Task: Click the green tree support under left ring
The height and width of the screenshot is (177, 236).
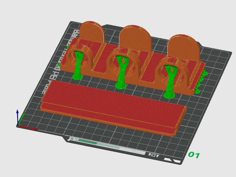Action: point(78,65)
